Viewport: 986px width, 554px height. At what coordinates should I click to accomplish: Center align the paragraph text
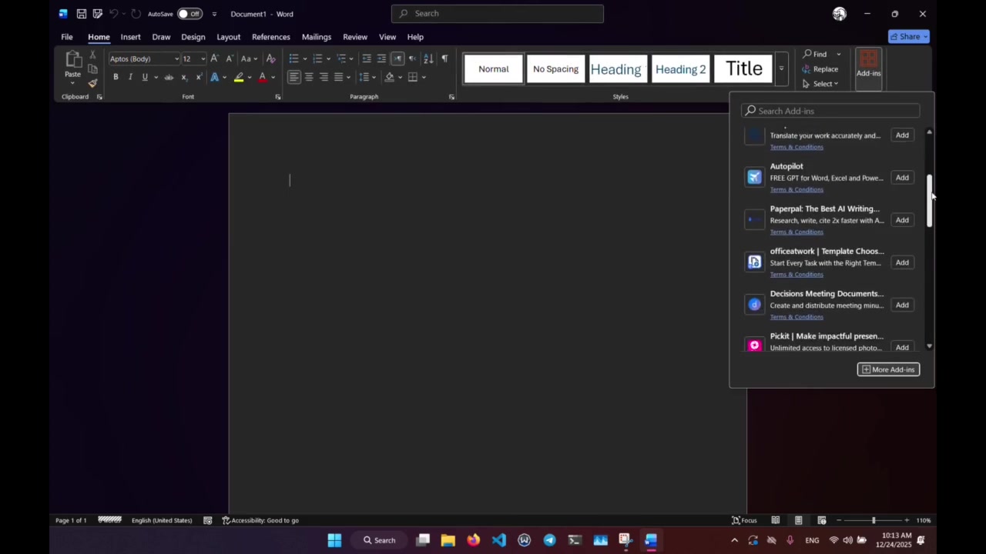pyautogui.click(x=309, y=77)
